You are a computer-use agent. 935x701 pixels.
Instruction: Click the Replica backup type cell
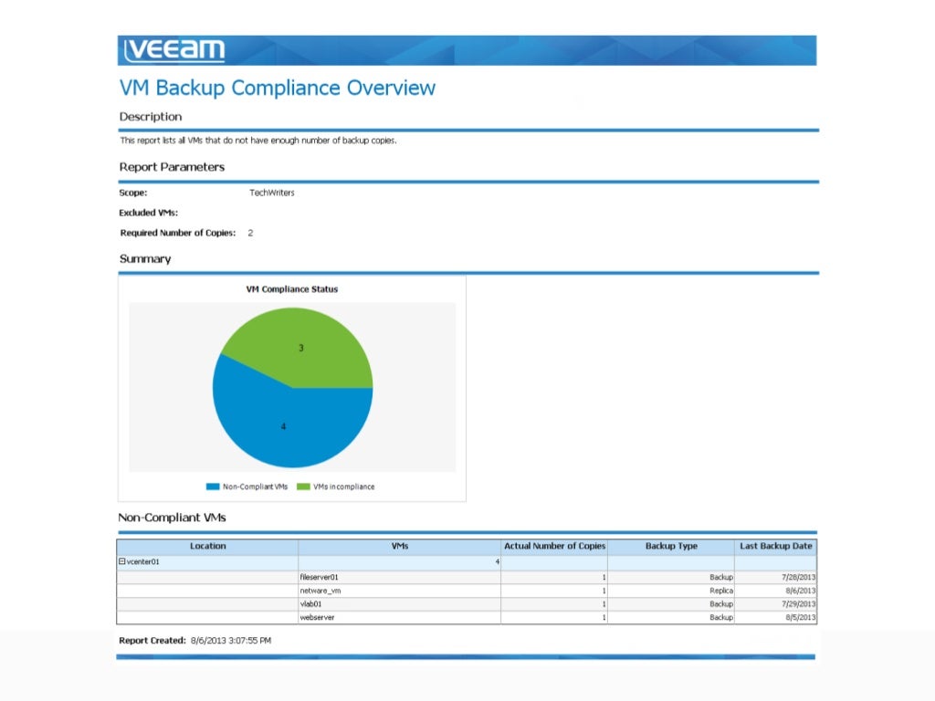click(x=671, y=591)
